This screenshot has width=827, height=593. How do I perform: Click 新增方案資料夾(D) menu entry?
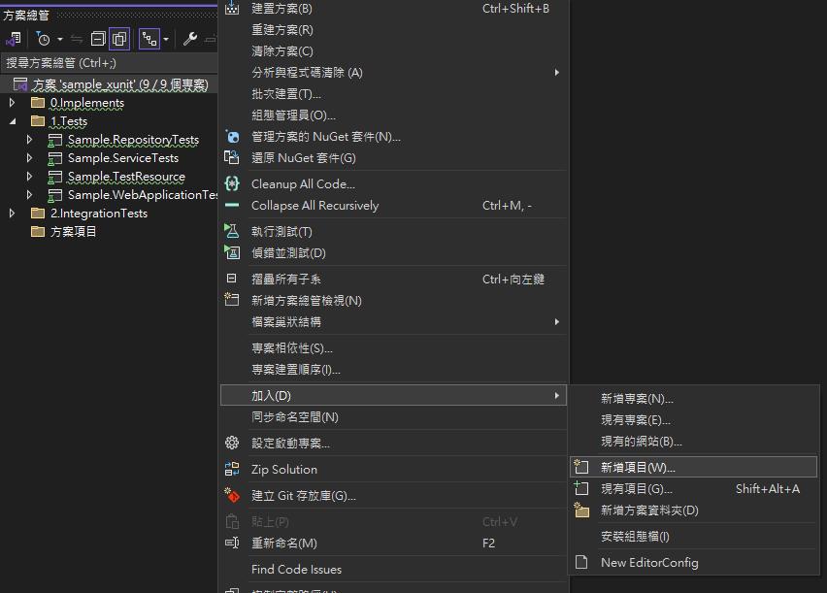pyautogui.click(x=648, y=511)
